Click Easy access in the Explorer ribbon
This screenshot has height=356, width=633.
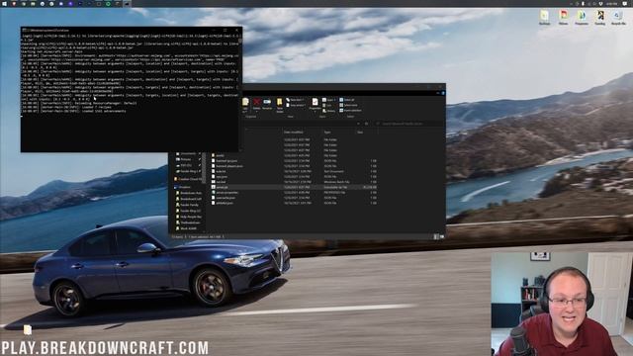[x=296, y=105]
